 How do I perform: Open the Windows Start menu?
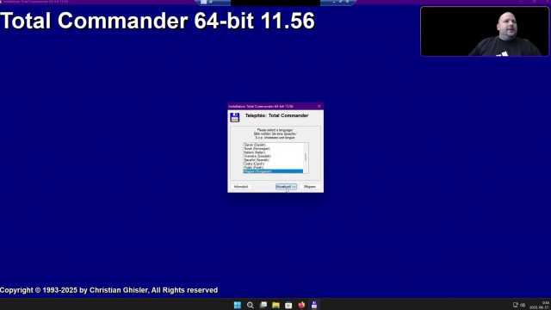tap(238, 305)
